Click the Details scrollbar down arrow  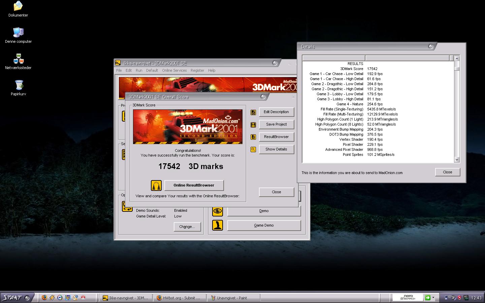pos(457,160)
